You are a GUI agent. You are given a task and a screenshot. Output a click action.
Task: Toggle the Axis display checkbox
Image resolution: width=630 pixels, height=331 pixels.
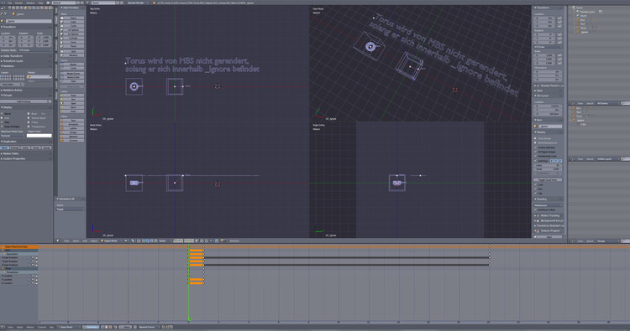(2, 118)
